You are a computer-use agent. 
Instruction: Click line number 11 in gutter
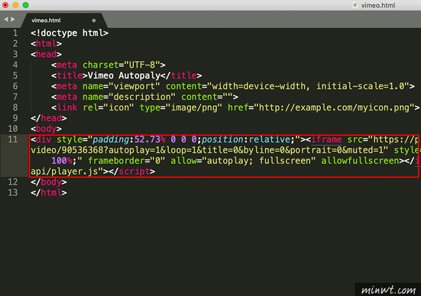pyautogui.click(x=13, y=139)
